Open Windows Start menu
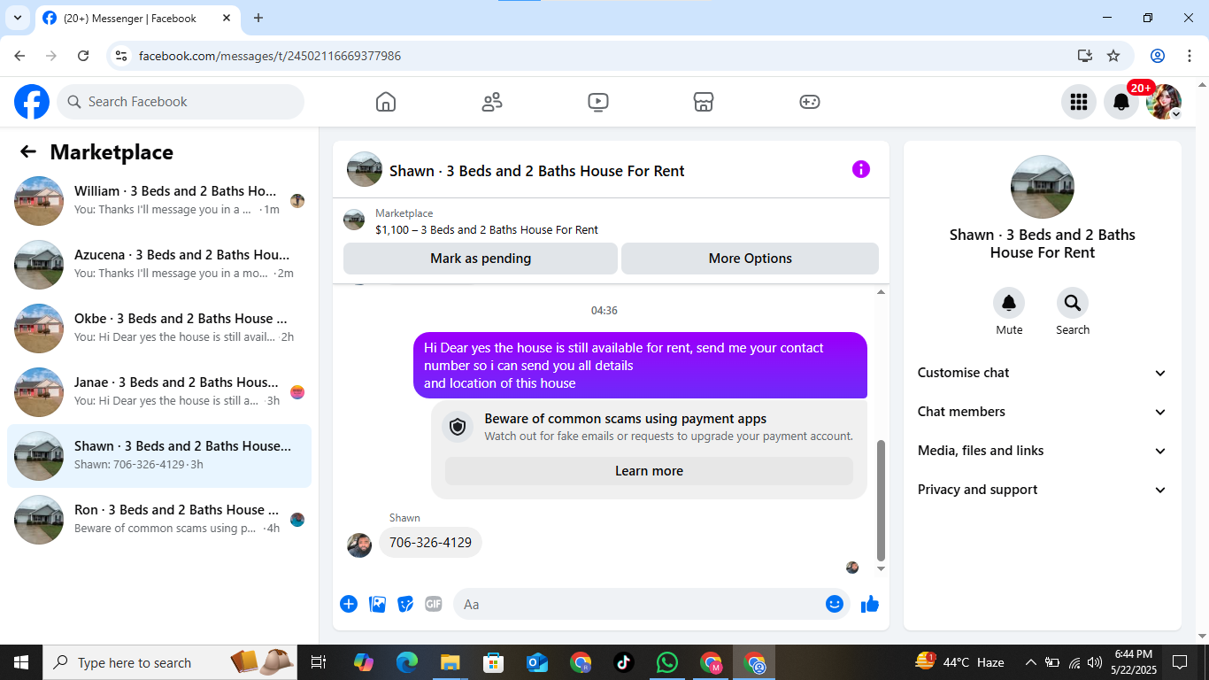This screenshot has width=1209, height=680. (20, 662)
